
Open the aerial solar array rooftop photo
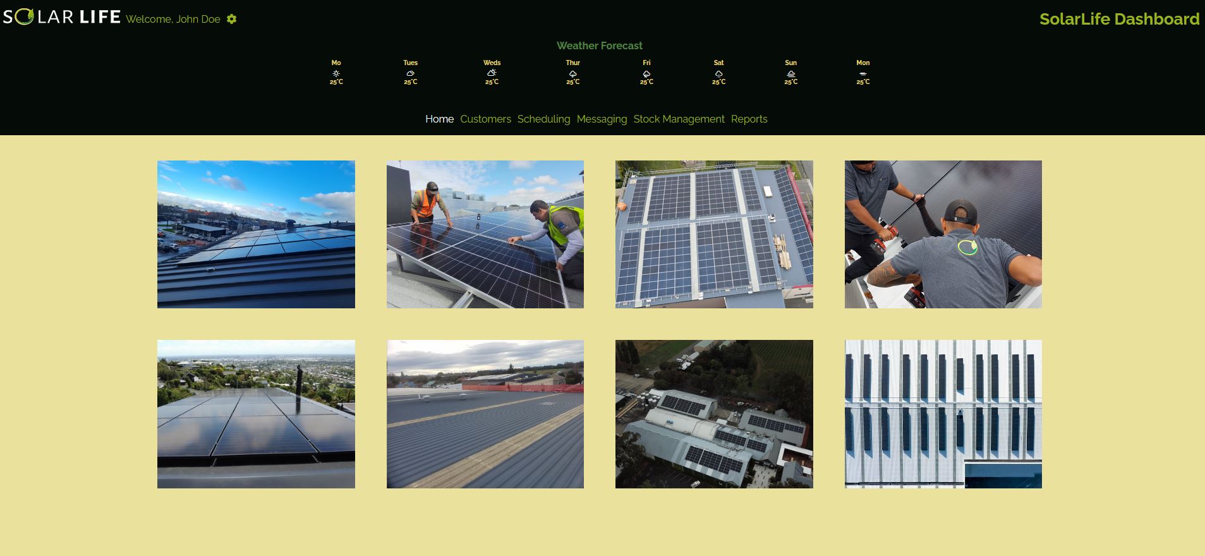[714, 234]
